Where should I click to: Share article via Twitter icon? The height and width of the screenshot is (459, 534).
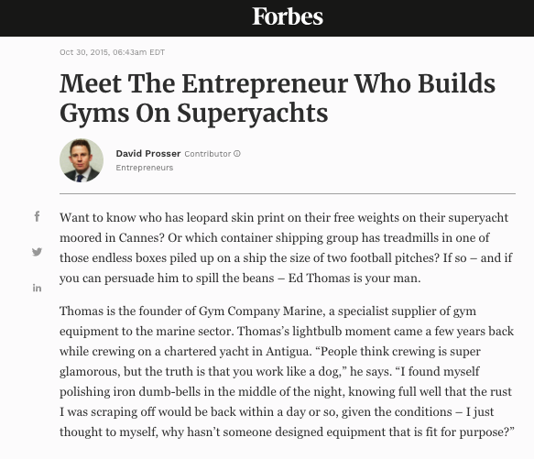[x=38, y=252]
